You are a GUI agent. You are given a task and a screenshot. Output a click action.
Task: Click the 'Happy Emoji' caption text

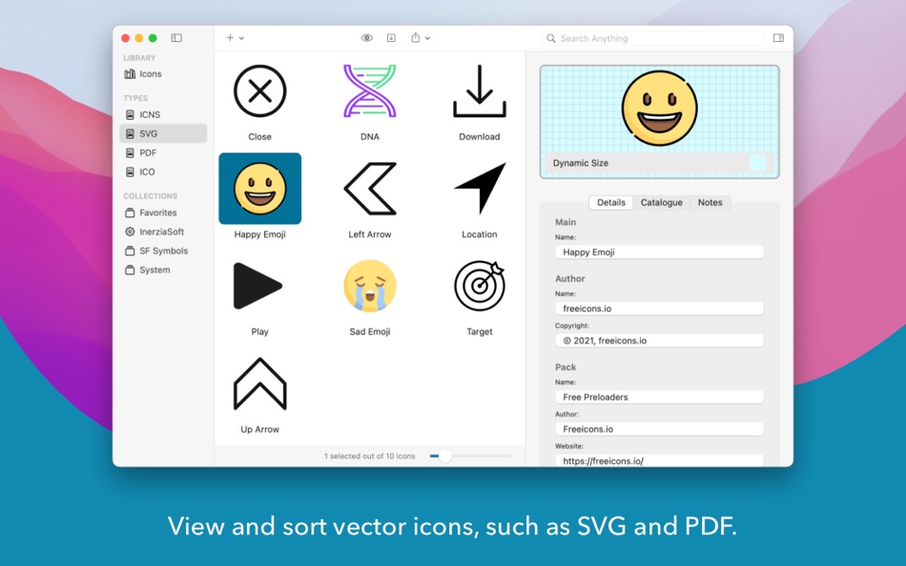click(260, 234)
